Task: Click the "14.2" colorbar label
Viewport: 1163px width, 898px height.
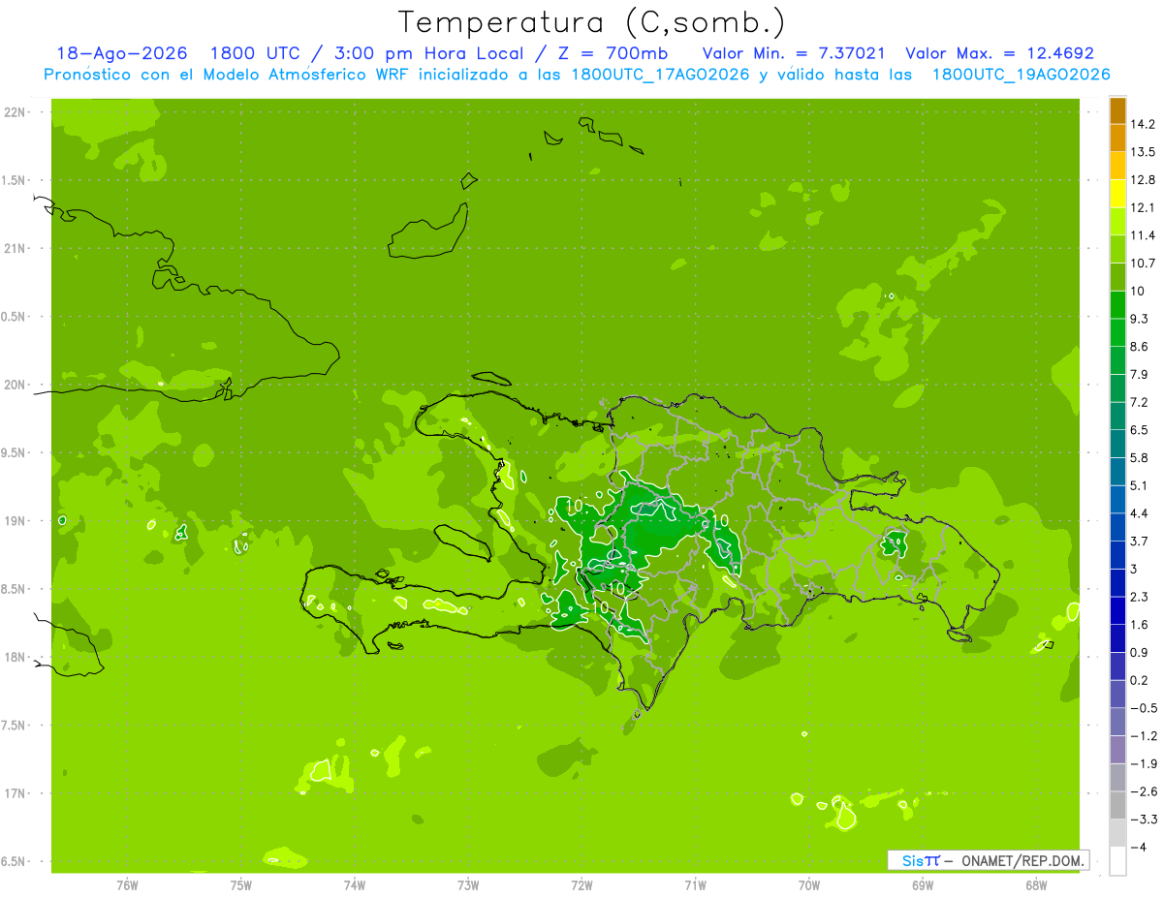Action: point(1144,124)
